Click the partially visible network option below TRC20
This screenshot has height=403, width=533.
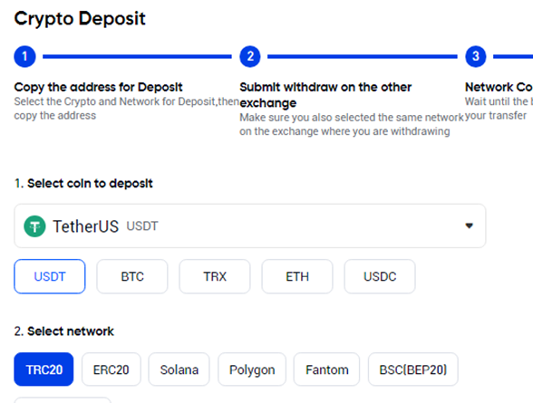(63, 400)
